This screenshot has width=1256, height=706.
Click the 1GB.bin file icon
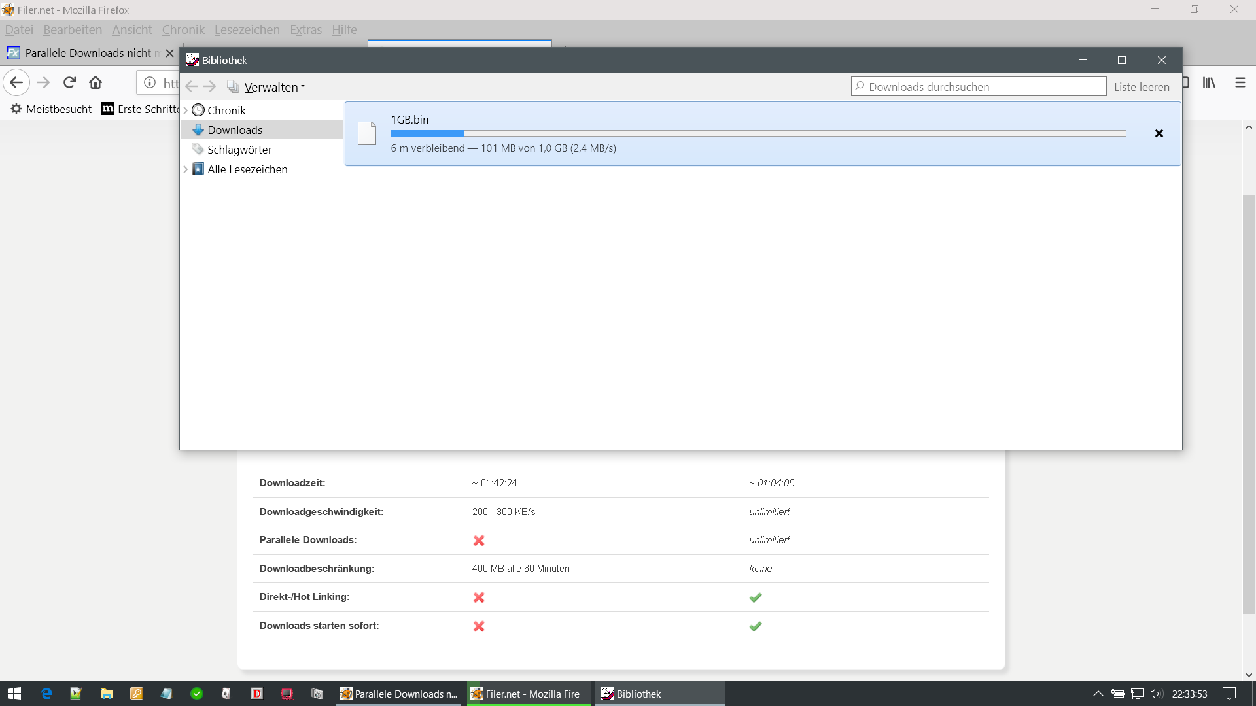pyautogui.click(x=367, y=133)
